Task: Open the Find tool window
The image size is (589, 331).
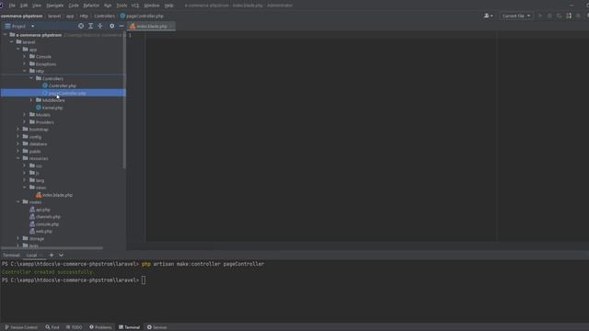Action: [52, 327]
